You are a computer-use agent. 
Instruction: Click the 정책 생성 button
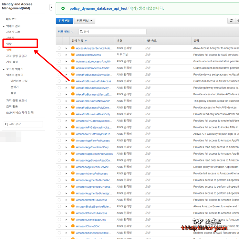point(65,21)
